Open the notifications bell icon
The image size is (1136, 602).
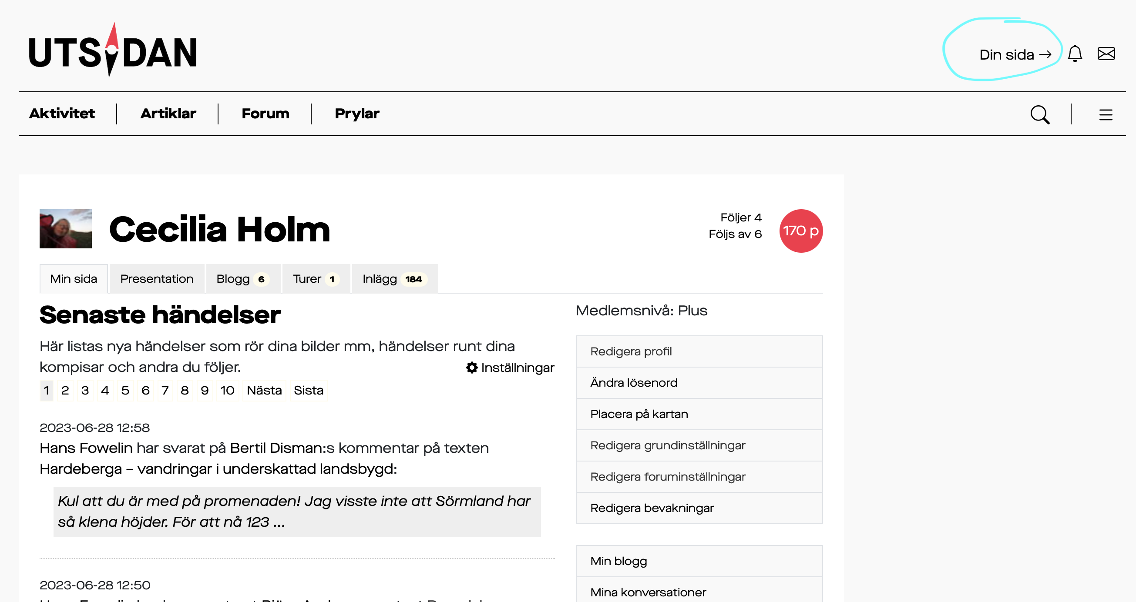click(x=1075, y=54)
